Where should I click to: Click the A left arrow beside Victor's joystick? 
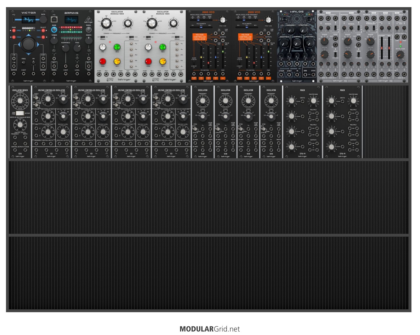(x=19, y=44)
